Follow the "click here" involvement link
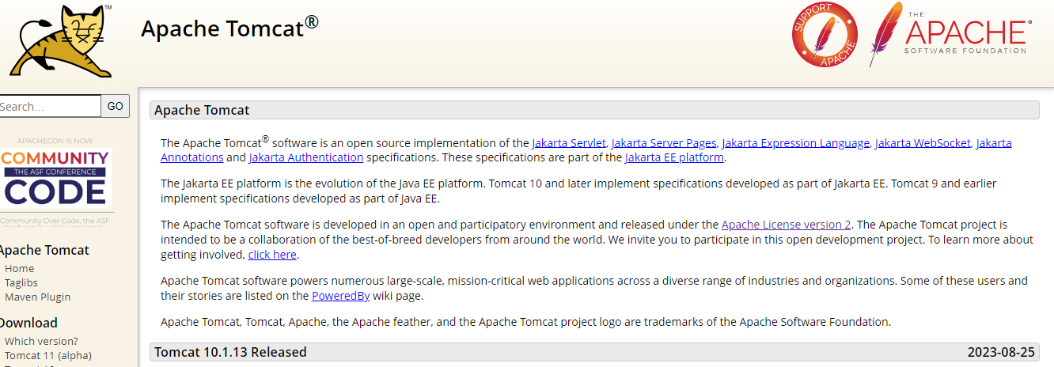This screenshot has height=367, width=1054. click(272, 255)
